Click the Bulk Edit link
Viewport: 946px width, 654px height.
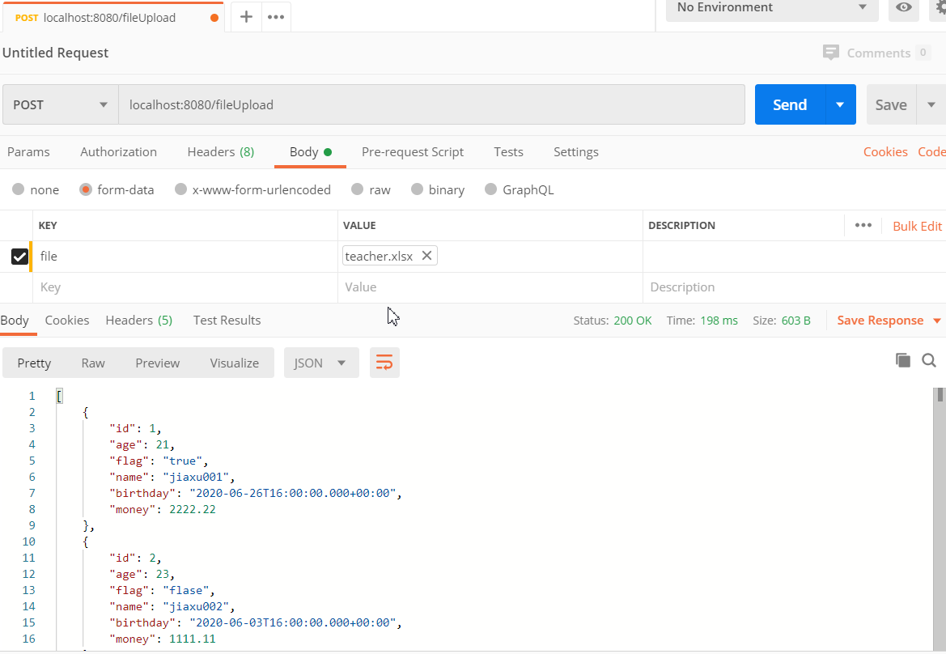click(x=917, y=226)
